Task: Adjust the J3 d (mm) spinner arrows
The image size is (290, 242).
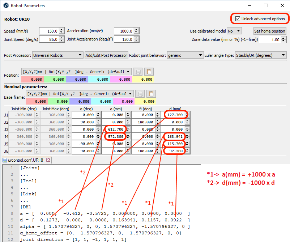Action: point(187,130)
